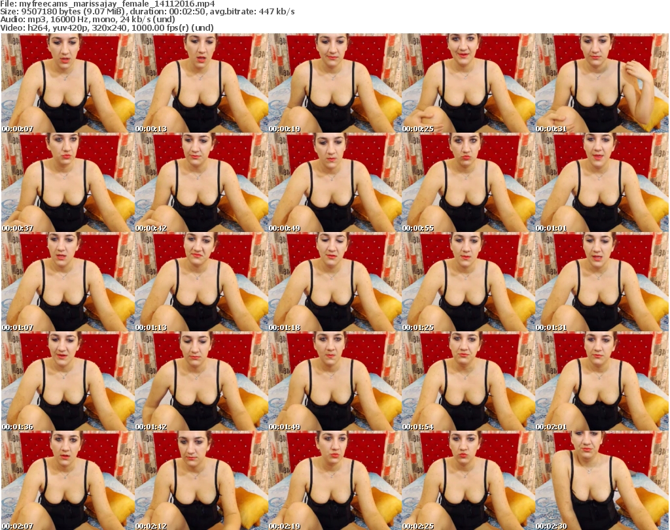The image size is (670, 530).
Task: Click the last thumbnail stamped 00:02:30
Action: (x=602, y=481)
